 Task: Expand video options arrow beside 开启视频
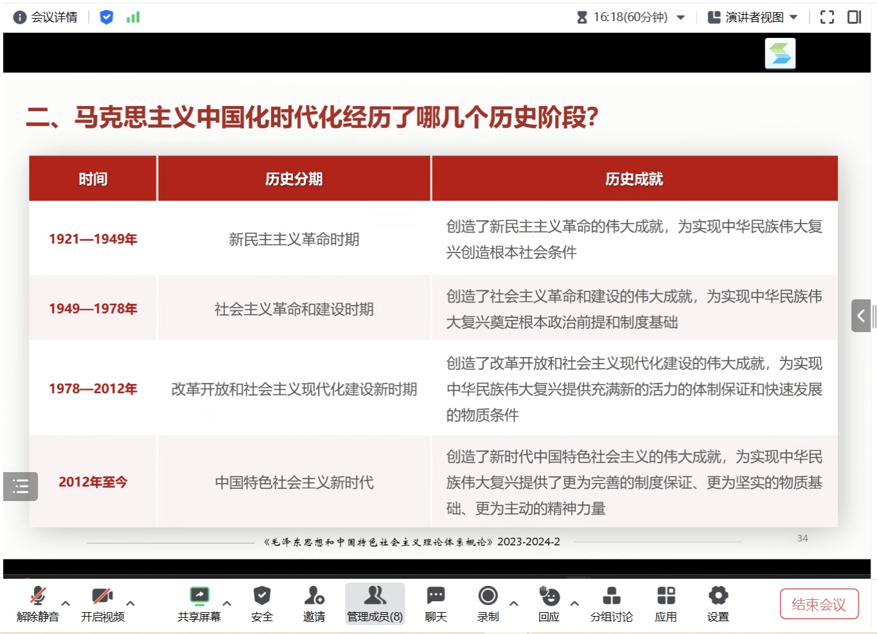[x=130, y=604]
